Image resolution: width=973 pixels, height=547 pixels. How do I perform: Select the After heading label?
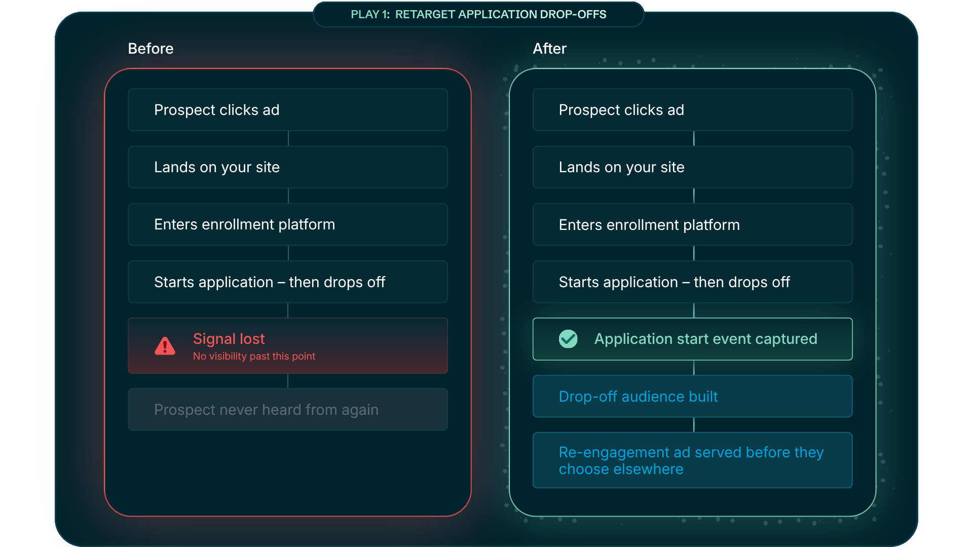tap(549, 49)
